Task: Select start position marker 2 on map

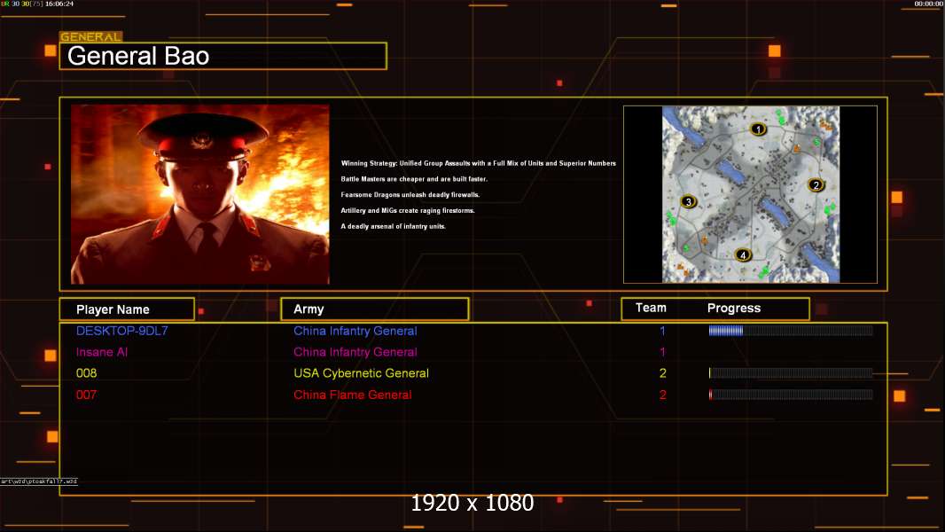Action: tap(816, 185)
